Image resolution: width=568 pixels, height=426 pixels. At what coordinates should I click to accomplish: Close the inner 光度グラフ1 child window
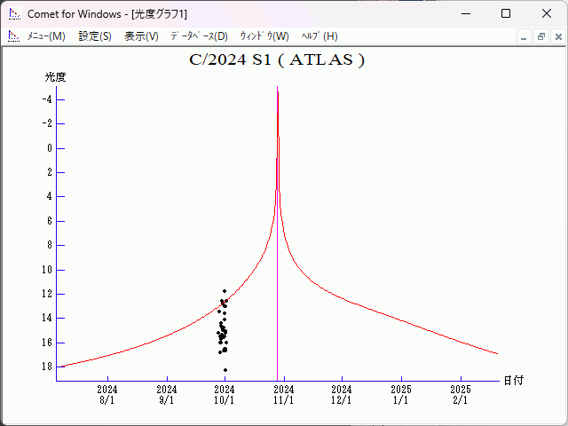558,37
